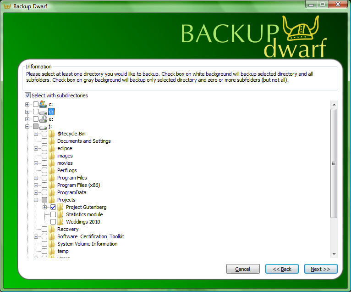Check the images folder checkbox
This screenshot has width=351, height=292.
[x=44, y=156]
